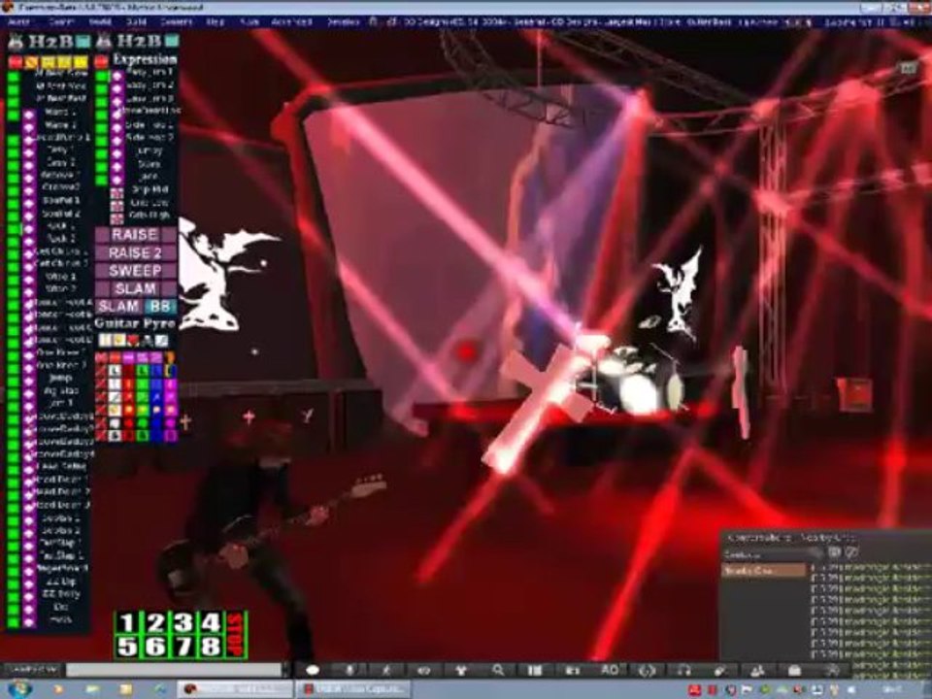Click the snapshot camera toolbar icon

coord(572,670)
